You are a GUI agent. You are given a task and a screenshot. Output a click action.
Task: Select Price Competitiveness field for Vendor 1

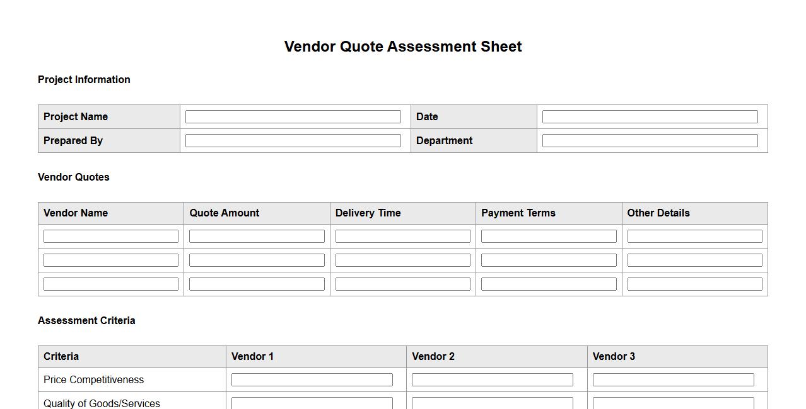click(x=312, y=380)
